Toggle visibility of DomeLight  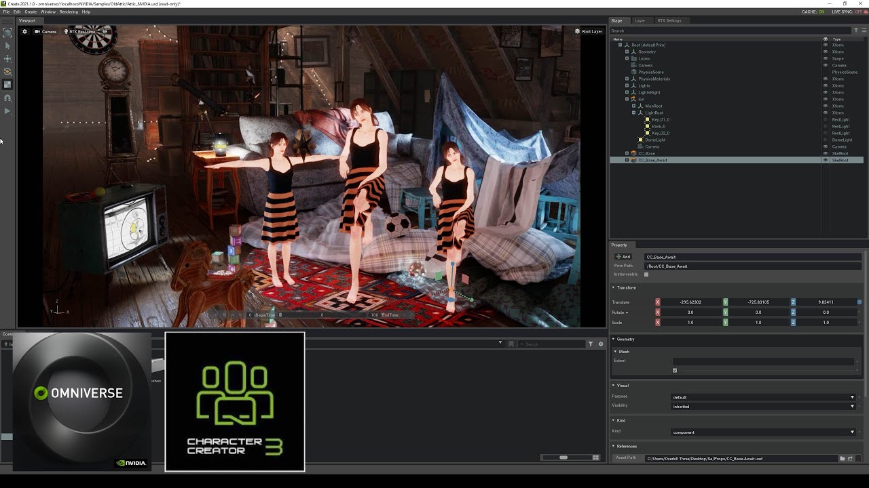(826, 140)
